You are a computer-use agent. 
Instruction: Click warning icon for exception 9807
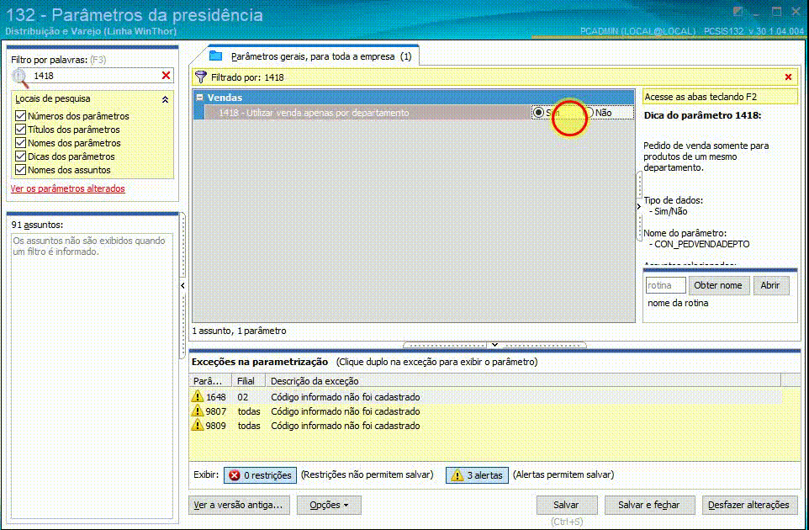(x=198, y=411)
